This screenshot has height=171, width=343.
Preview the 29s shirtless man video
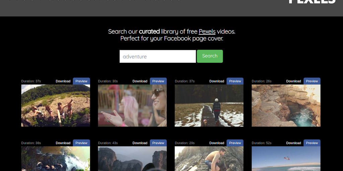[x=235, y=143]
